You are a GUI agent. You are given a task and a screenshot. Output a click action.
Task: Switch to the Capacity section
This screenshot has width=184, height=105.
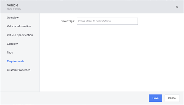[x=12, y=44]
